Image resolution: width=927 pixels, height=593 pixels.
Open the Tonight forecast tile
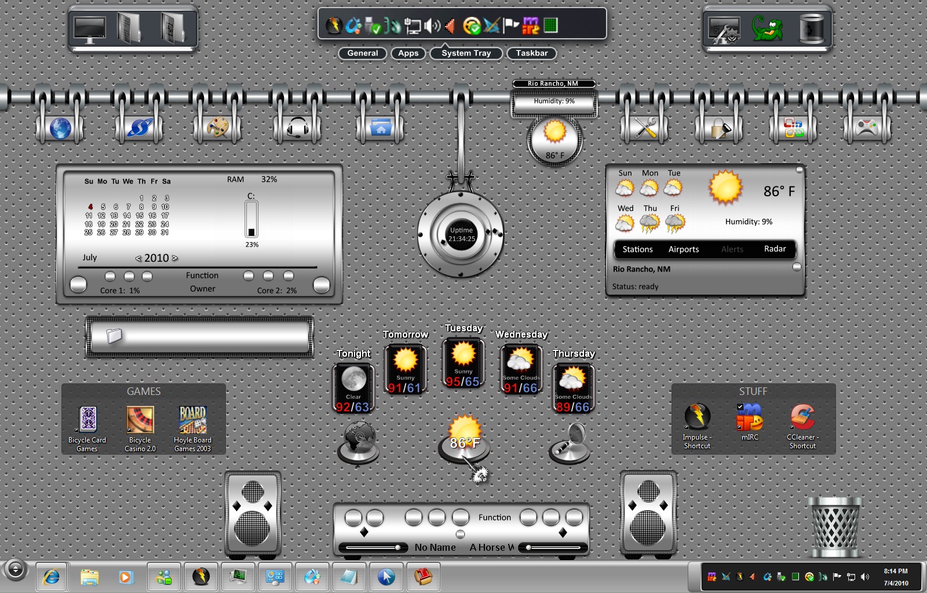[353, 389]
